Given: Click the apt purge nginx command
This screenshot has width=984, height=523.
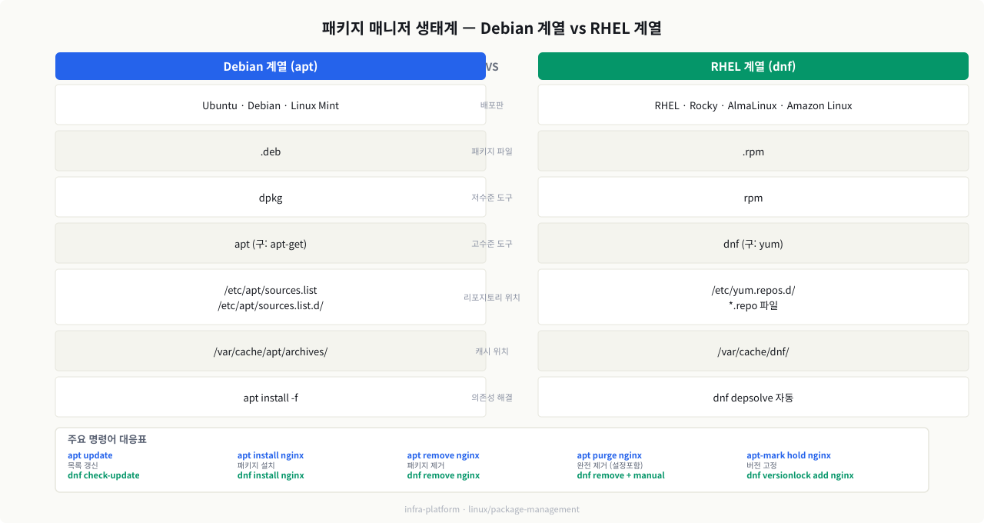Looking at the screenshot, I should (x=610, y=455).
